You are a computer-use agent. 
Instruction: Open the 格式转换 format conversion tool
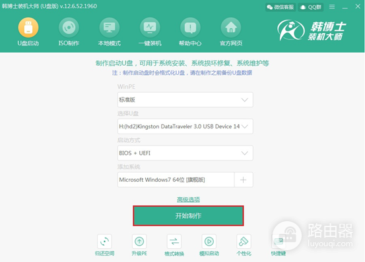pos(174,242)
